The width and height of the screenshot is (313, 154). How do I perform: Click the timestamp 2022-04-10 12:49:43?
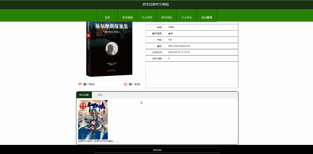coord(179,52)
